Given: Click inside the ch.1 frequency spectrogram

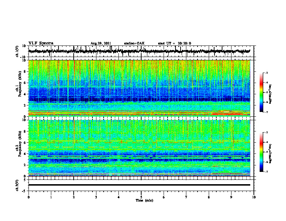Looking at the screenshot, I should click(139, 88).
